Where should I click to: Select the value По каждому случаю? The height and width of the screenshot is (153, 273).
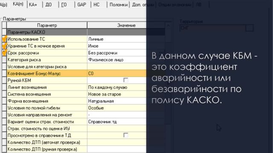point(107,87)
